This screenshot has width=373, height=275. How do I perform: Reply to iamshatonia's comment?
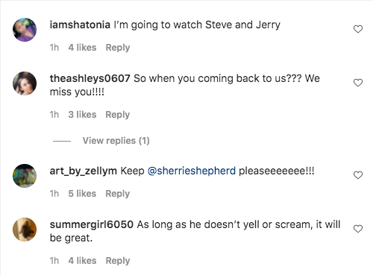118,48
